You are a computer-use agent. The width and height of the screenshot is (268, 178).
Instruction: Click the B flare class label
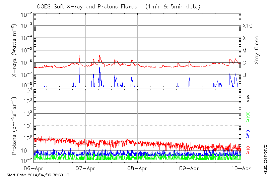244,75
